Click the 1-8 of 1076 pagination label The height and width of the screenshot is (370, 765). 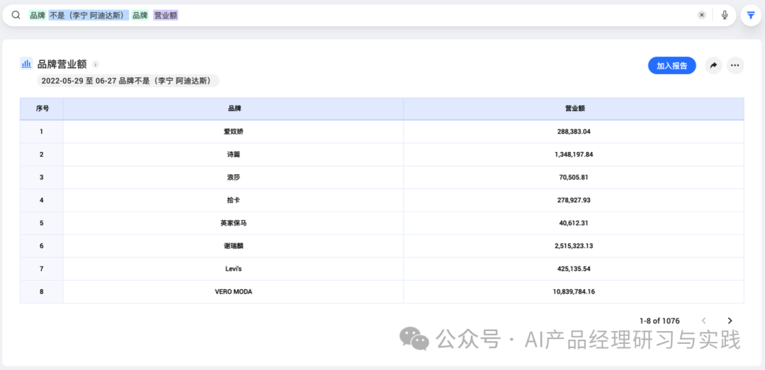point(659,320)
